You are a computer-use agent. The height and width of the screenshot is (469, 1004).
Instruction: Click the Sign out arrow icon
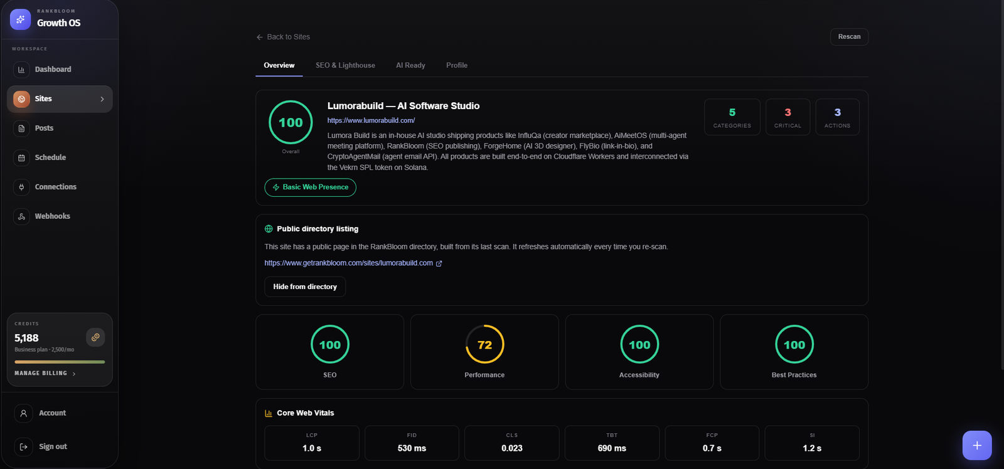pos(23,447)
